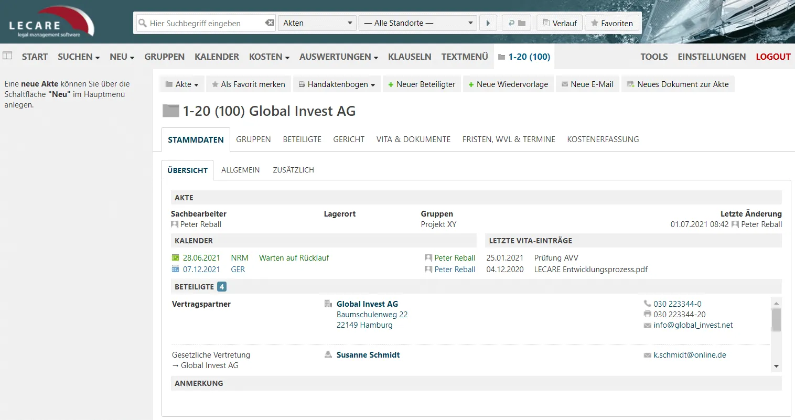Click the large folder icon by the file title
Screen dimensions: 795x420
(170, 111)
